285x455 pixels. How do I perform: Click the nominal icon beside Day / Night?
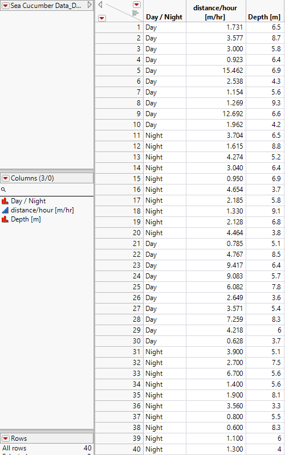(5, 201)
